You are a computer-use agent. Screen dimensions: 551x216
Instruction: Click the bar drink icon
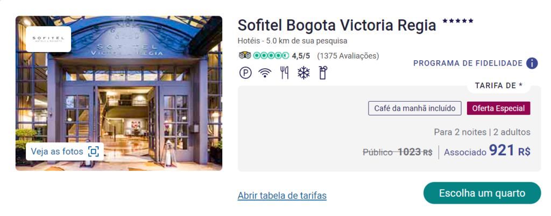point(323,73)
